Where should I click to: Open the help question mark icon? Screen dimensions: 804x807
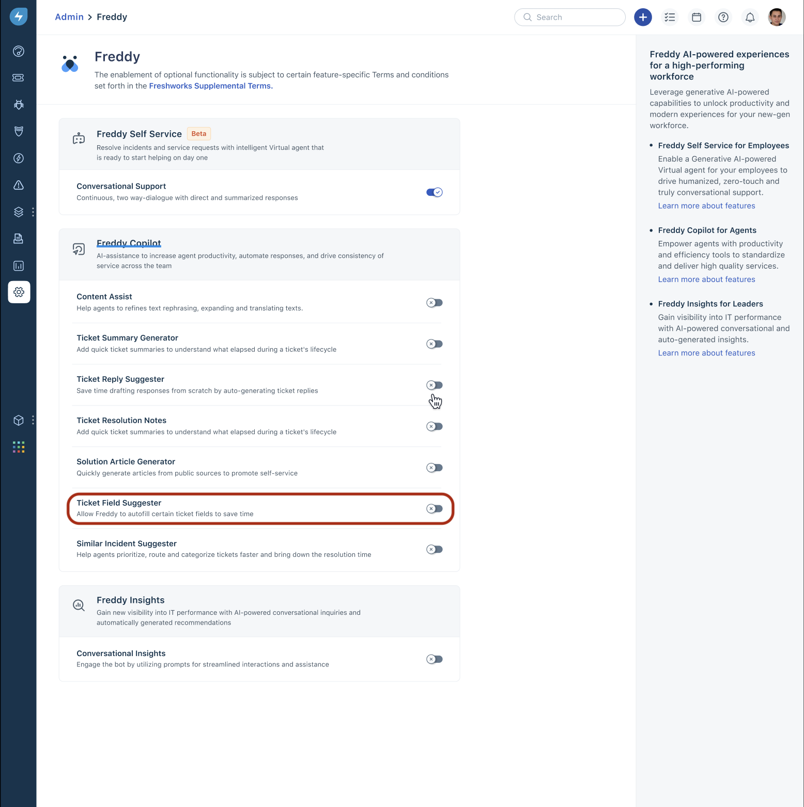(723, 17)
